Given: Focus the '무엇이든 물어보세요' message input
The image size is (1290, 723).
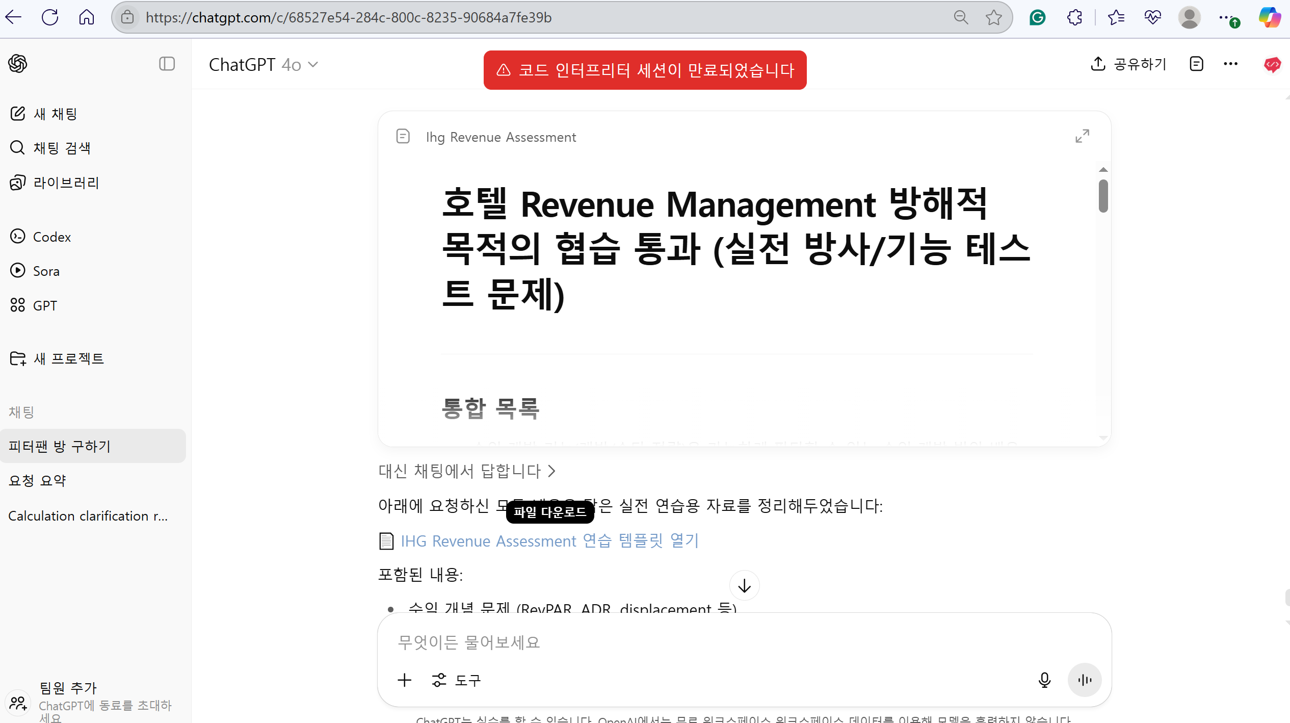Looking at the screenshot, I should (744, 642).
